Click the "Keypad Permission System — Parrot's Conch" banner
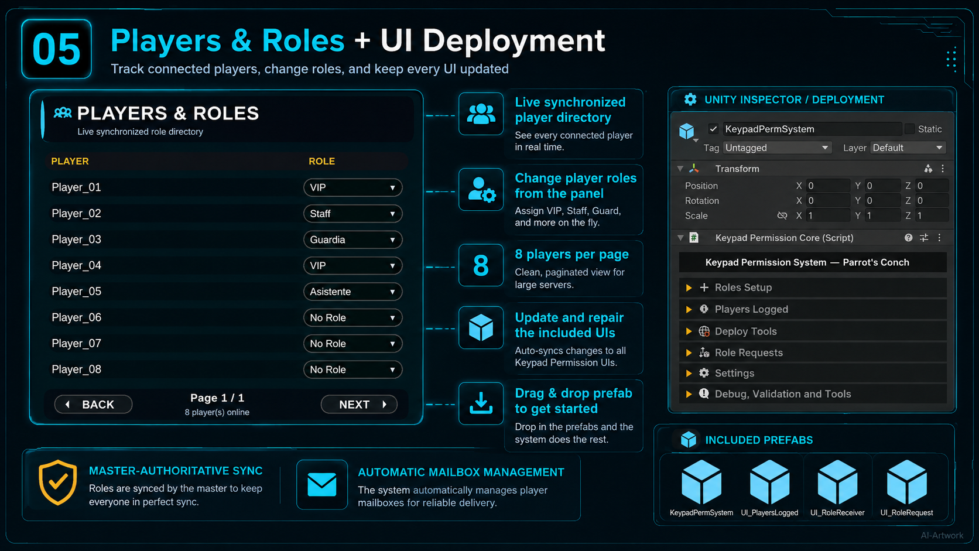Image resolution: width=979 pixels, height=551 pixels. tap(812, 262)
